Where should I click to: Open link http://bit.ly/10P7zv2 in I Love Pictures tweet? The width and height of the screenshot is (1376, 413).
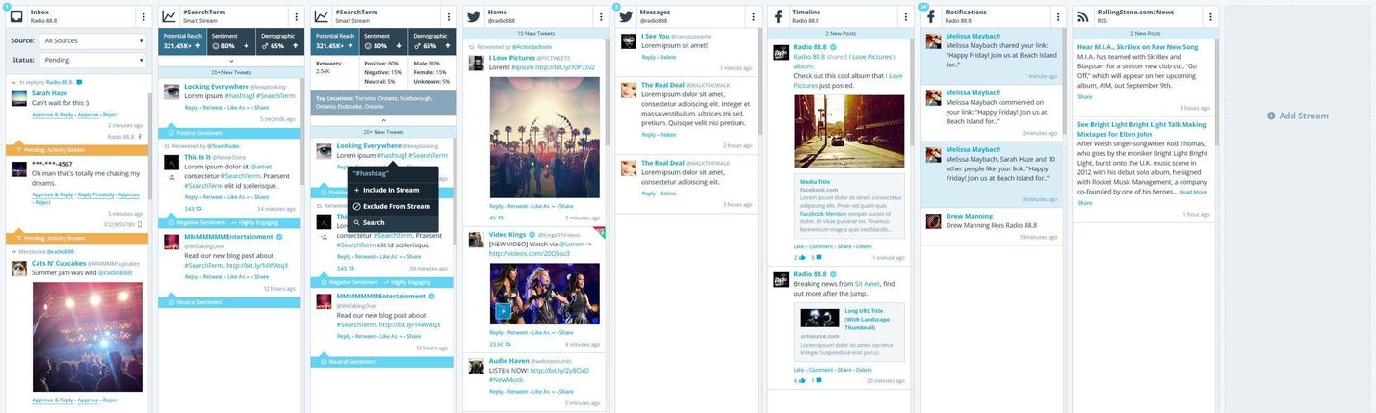click(563, 67)
